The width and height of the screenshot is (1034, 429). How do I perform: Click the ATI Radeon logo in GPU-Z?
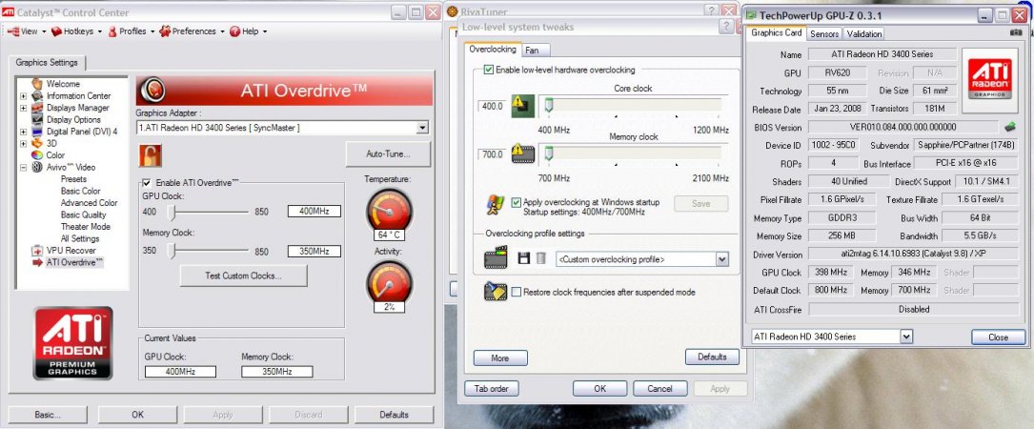pos(989,78)
